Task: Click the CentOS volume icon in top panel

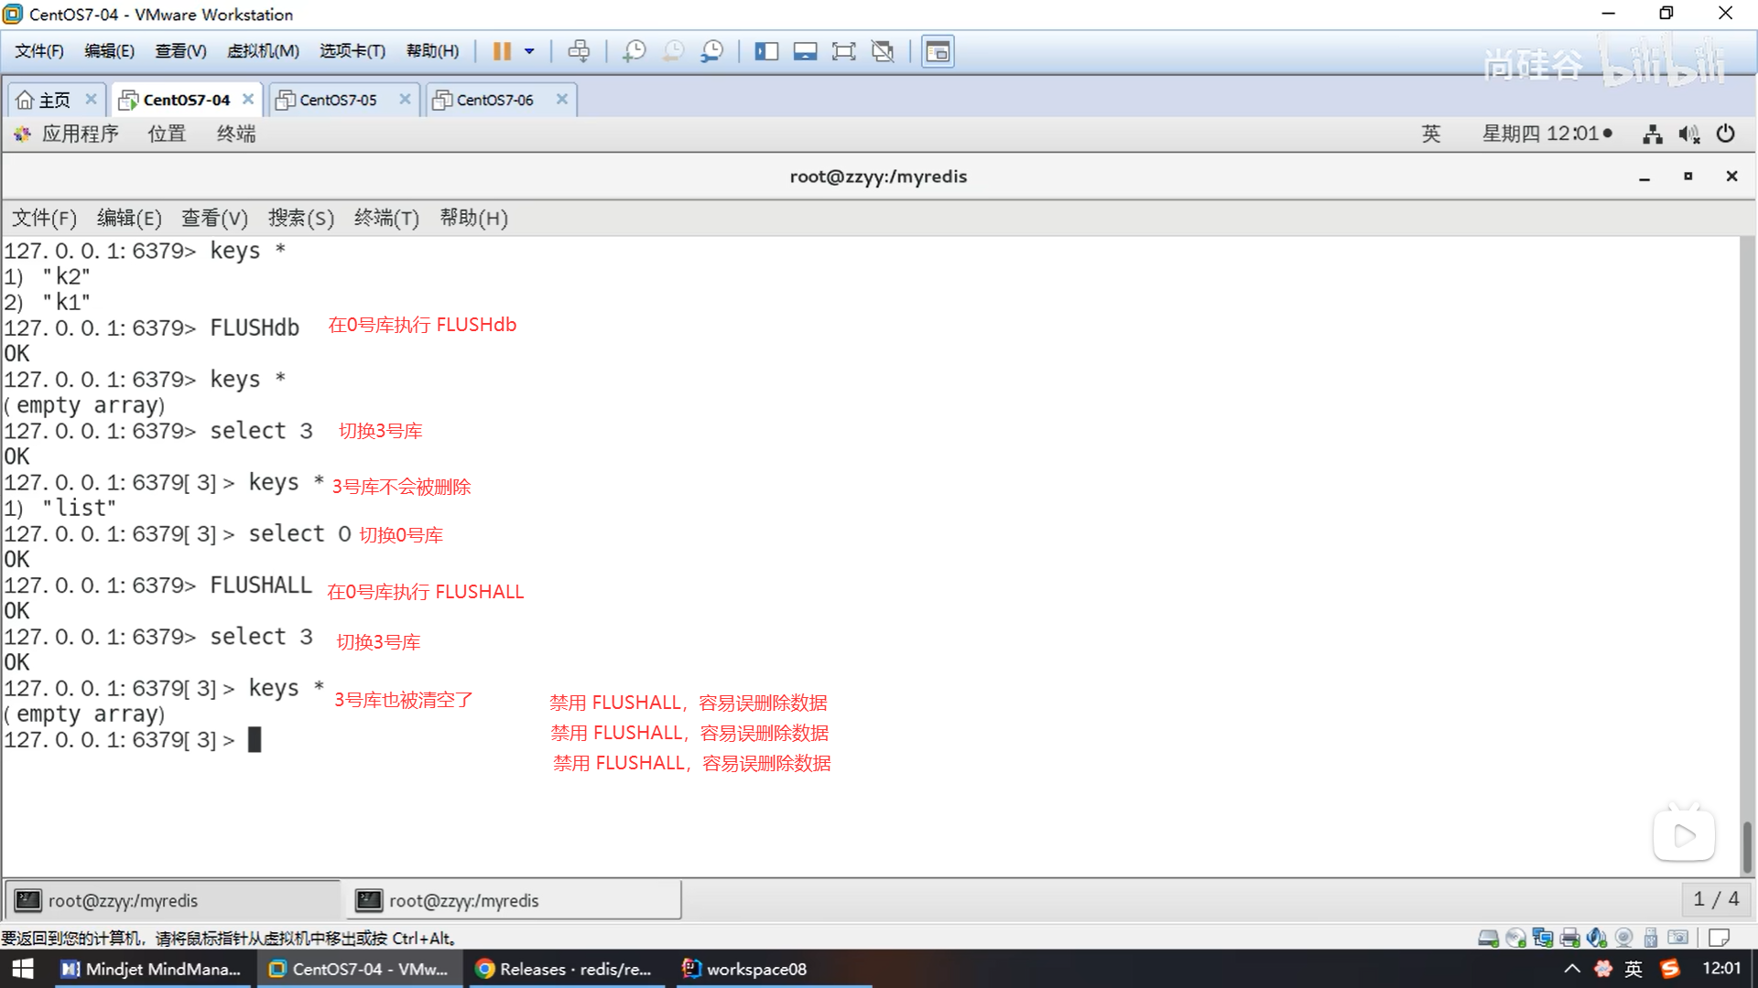Action: point(1688,134)
